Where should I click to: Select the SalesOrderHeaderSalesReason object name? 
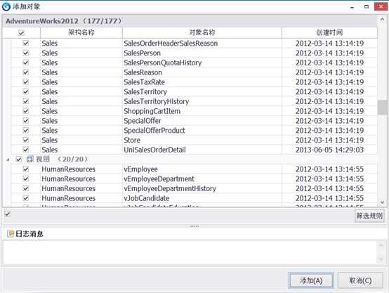pyautogui.click(x=171, y=43)
